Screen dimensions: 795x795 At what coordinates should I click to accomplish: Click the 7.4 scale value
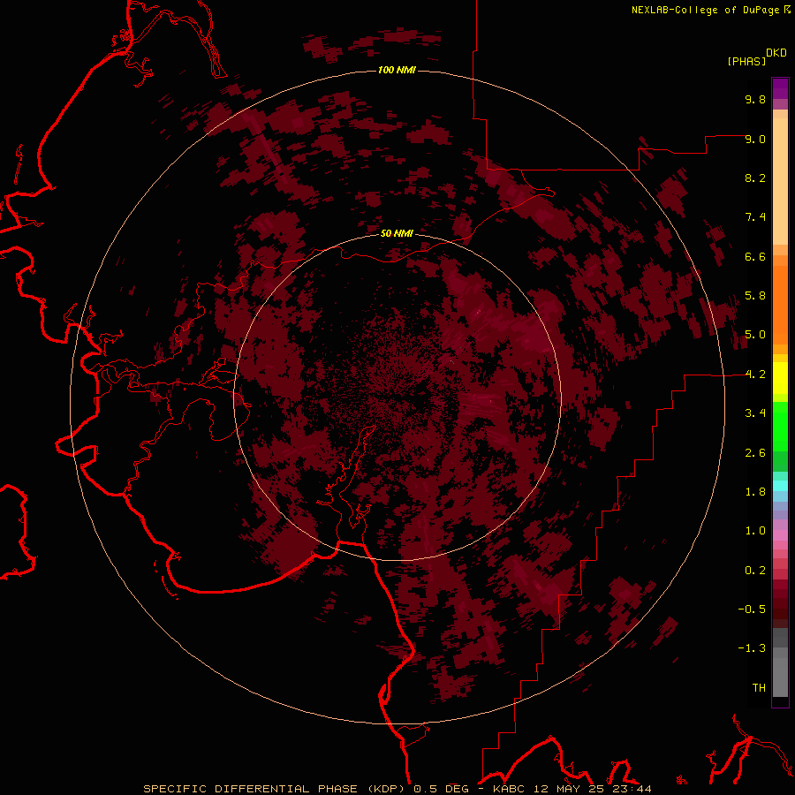click(755, 217)
